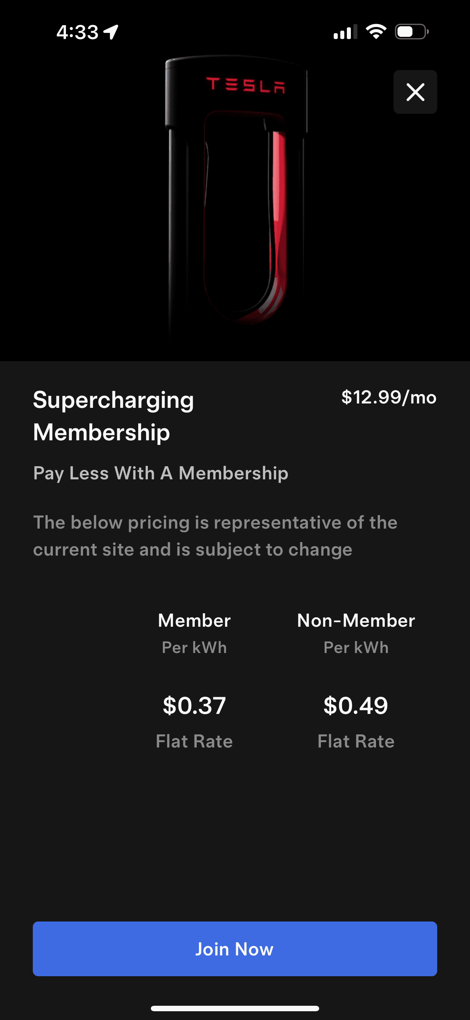Tap the battery indicator icon
Viewport: 470px width, 1020px height.
[x=411, y=32]
